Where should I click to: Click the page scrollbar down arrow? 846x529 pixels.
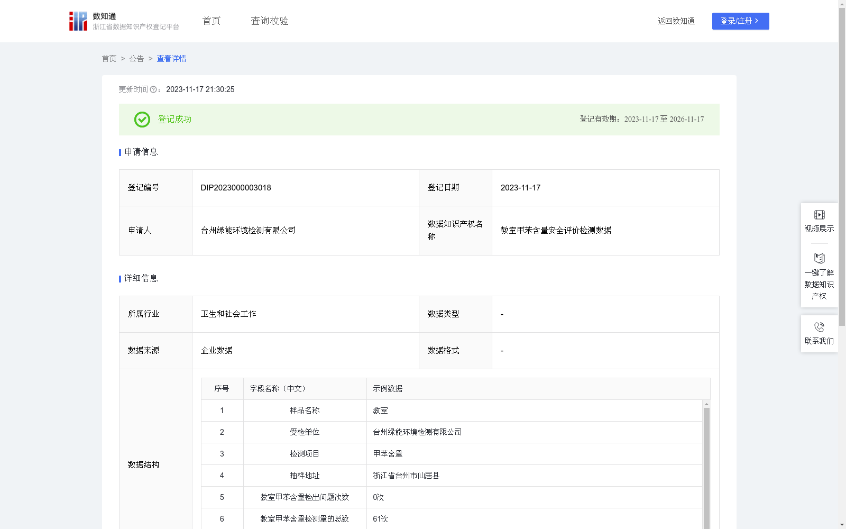[x=842, y=525]
